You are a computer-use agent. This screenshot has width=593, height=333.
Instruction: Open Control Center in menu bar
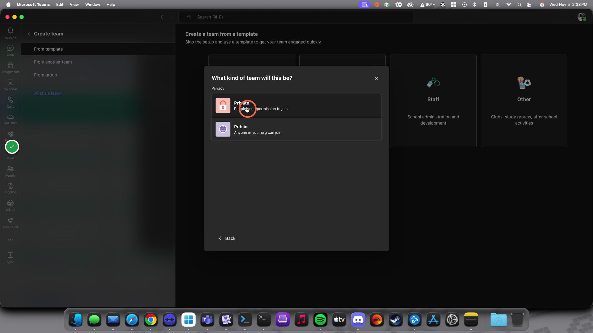[529, 4]
